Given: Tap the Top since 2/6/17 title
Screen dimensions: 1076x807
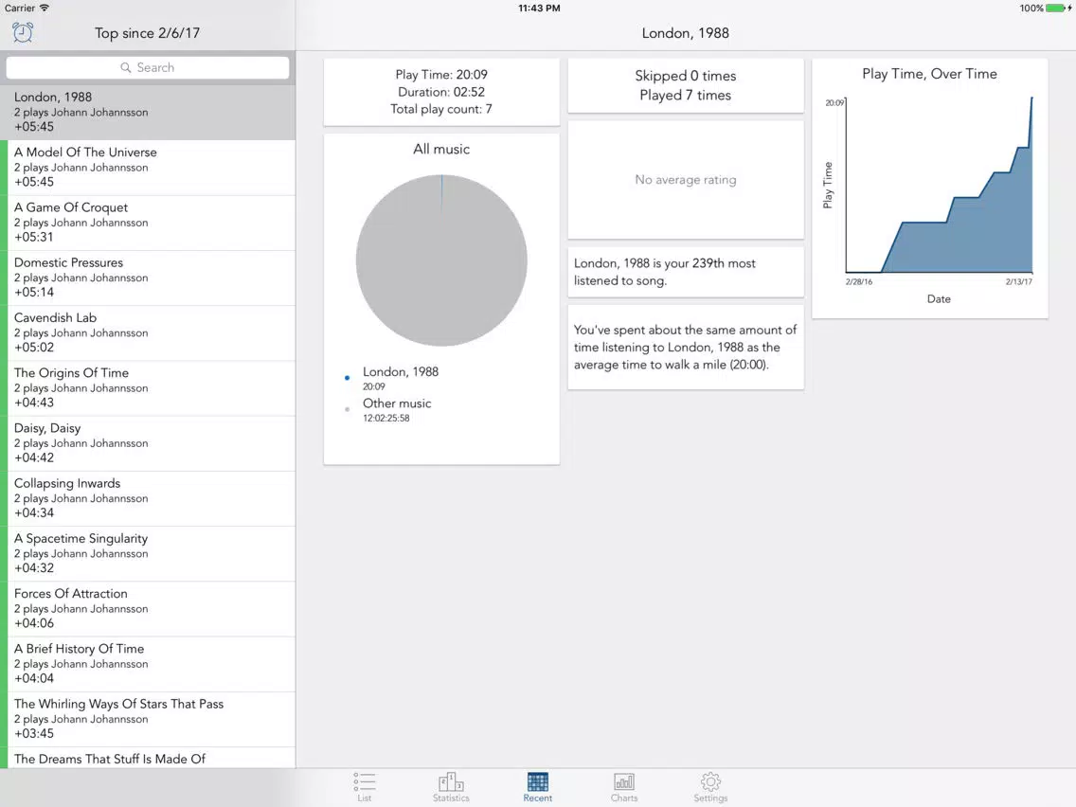Looking at the screenshot, I should (x=147, y=33).
